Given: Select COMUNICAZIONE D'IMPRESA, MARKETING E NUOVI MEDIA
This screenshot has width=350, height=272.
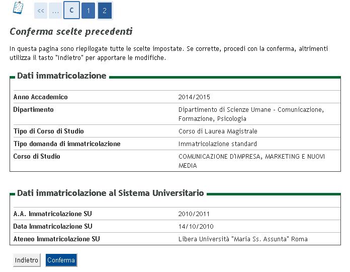Looking at the screenshot, I should [x=251, y=161].
